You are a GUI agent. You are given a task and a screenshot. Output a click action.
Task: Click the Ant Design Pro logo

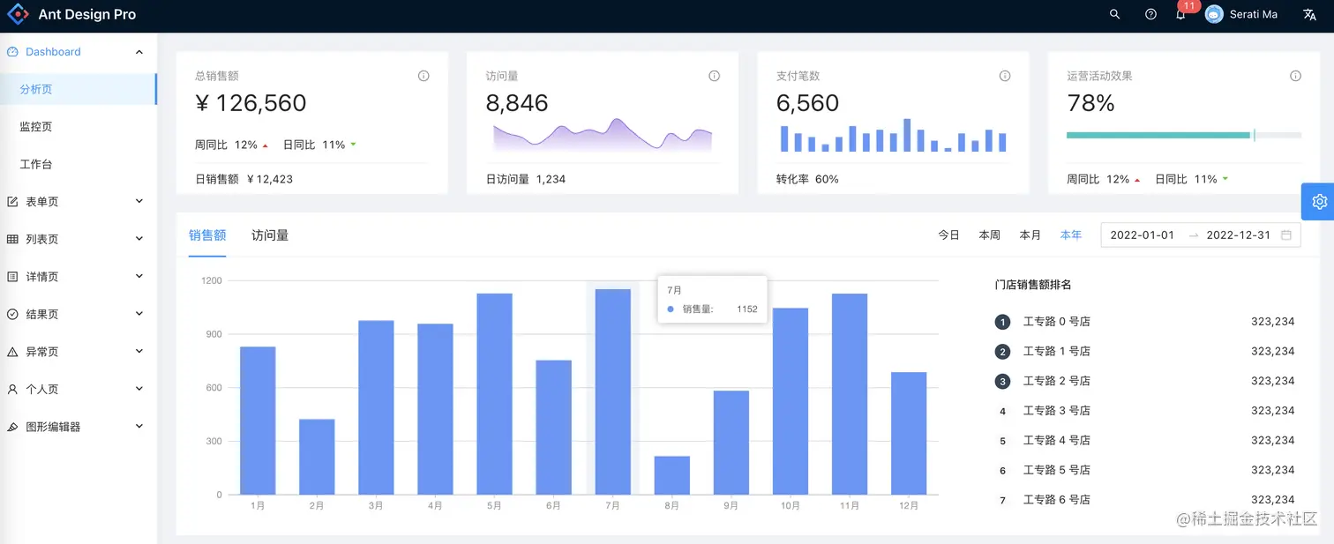pyautogui.click(x=18, y=15)
